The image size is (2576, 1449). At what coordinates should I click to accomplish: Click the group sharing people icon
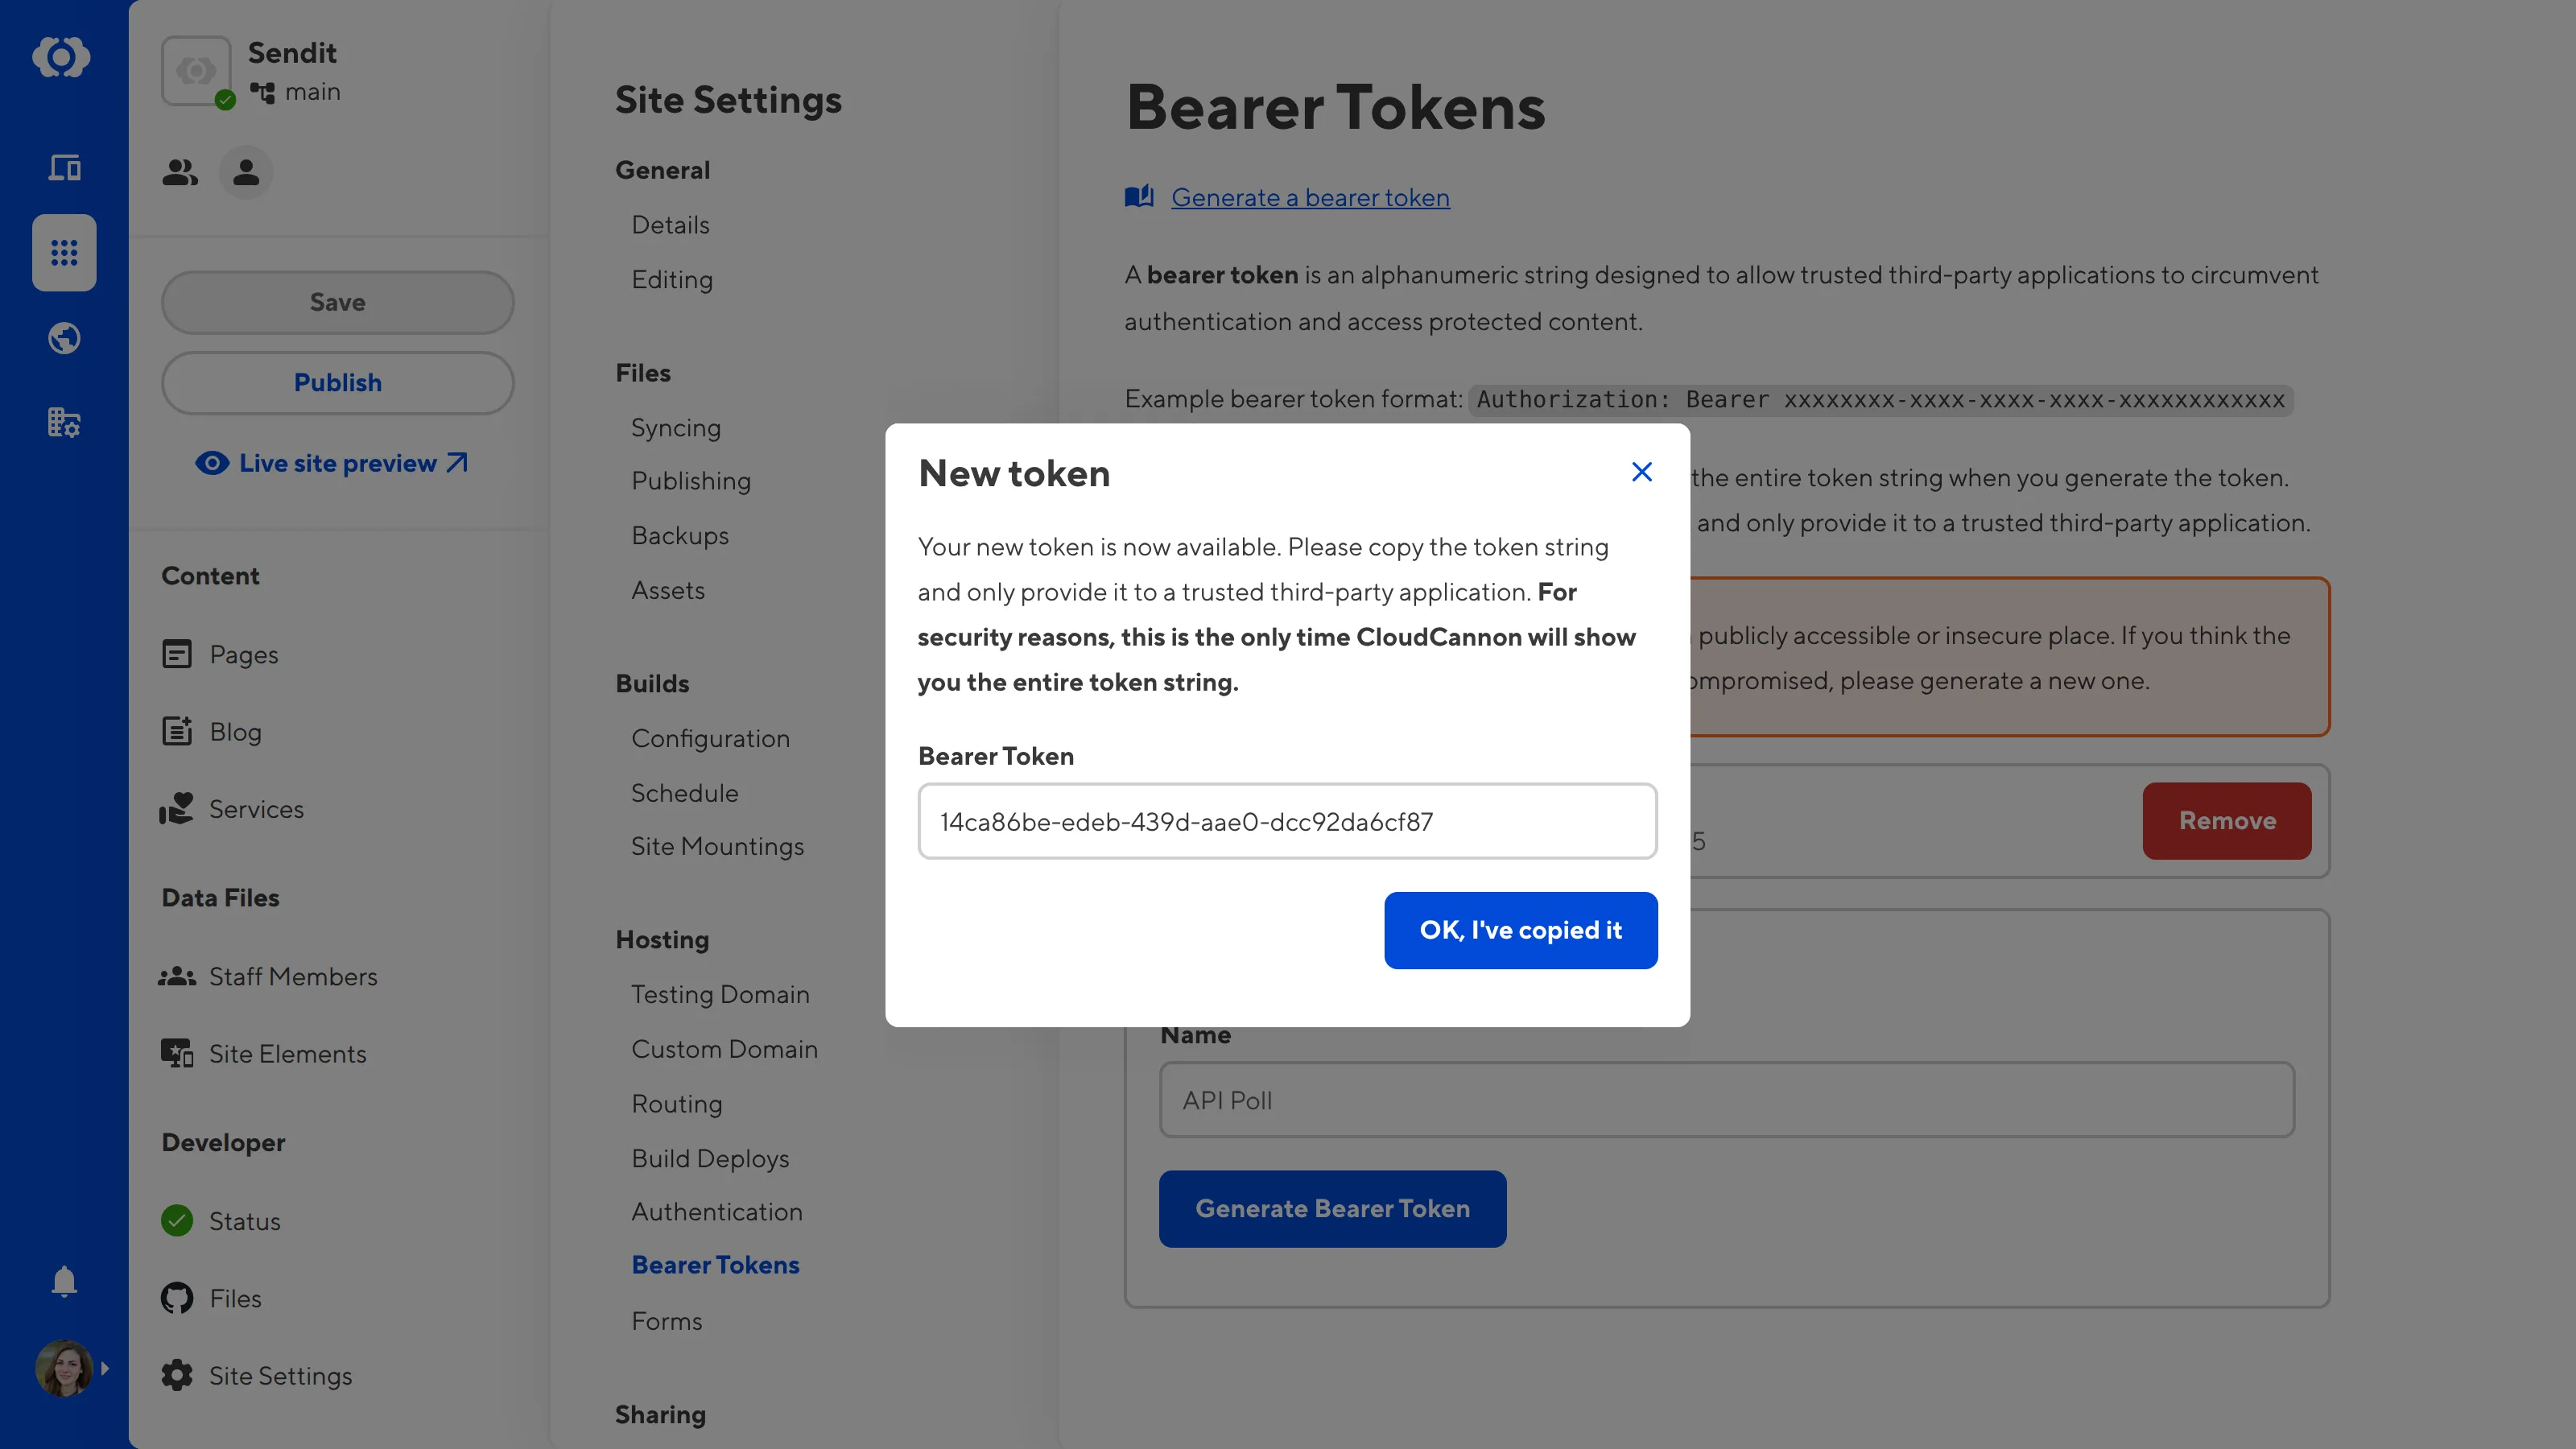click(180, 173)
